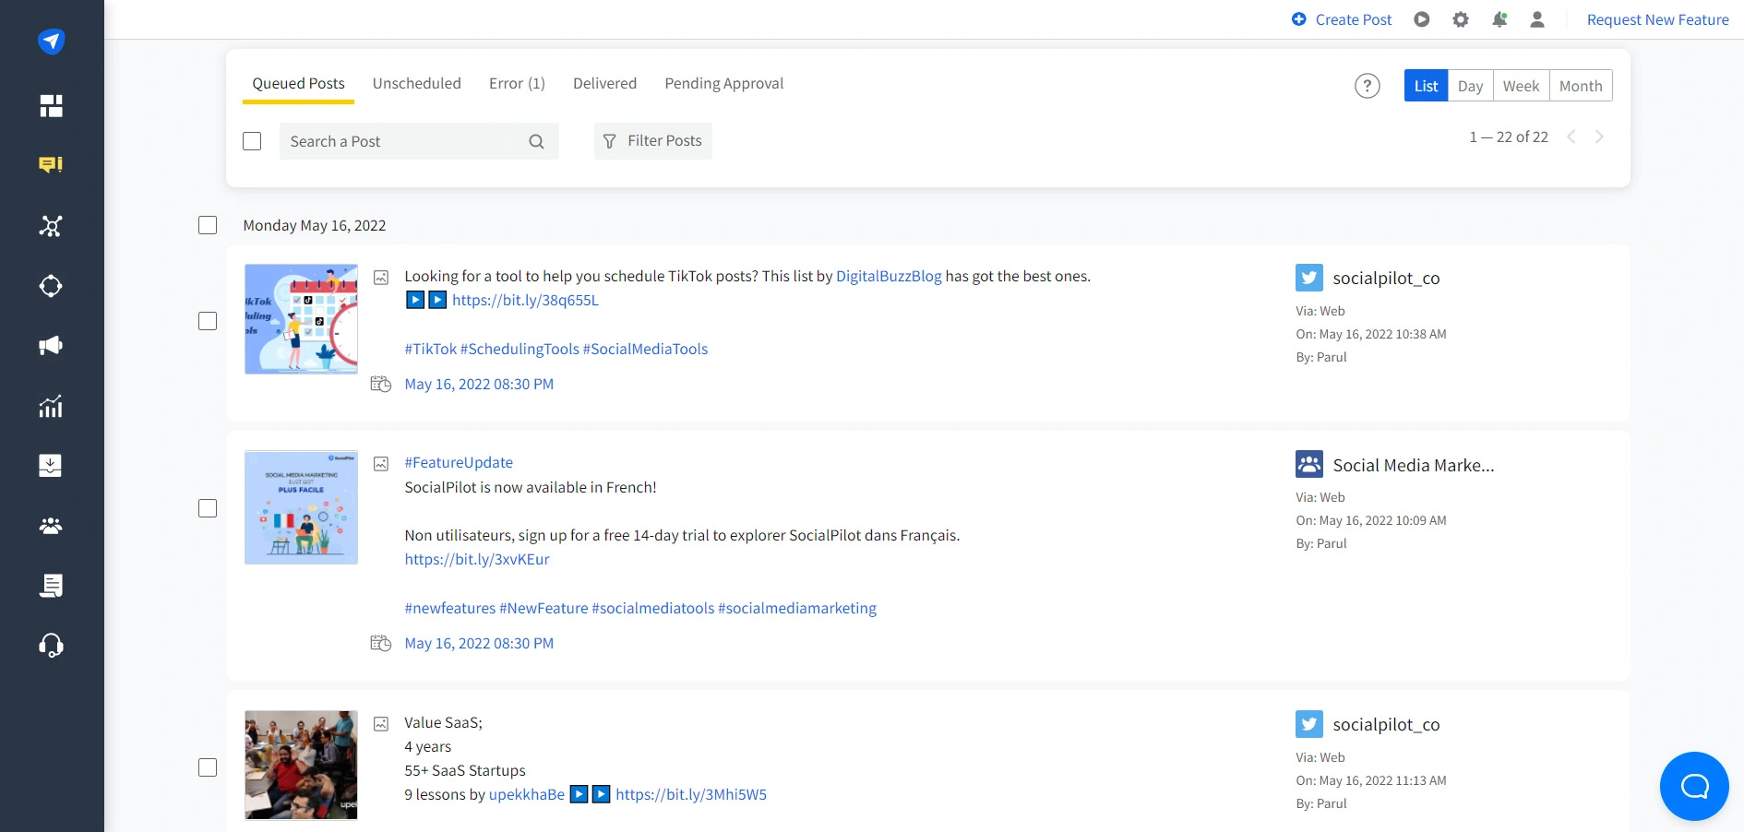Click the help question mark icon

[x=1368, y=86]
